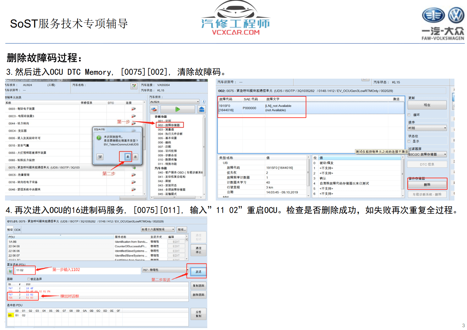Switch to the ODX tab
Screen dimensions: 467x330
(17, 229)
